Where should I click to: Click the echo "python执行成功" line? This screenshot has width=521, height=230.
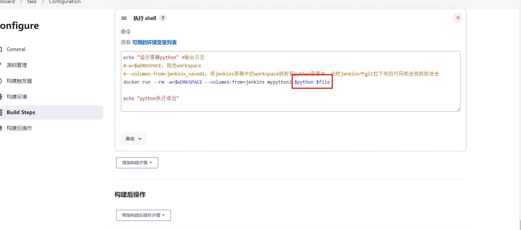(151, 98)
